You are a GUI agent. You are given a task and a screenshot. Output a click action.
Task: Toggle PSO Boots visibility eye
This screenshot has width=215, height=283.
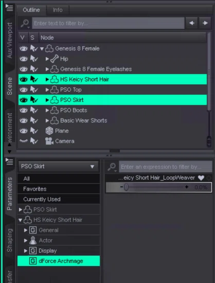(x=24, y=110)
